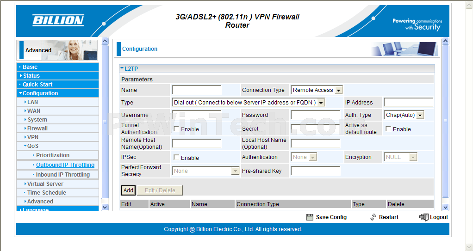Click the Save Config disk icon

pyautogui.click(x=310, y=217)
